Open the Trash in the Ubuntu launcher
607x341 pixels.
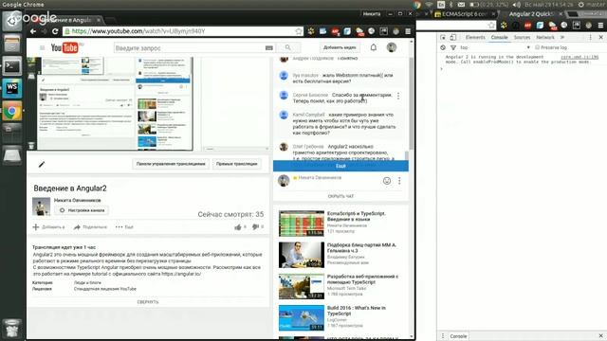click(12, 328)
